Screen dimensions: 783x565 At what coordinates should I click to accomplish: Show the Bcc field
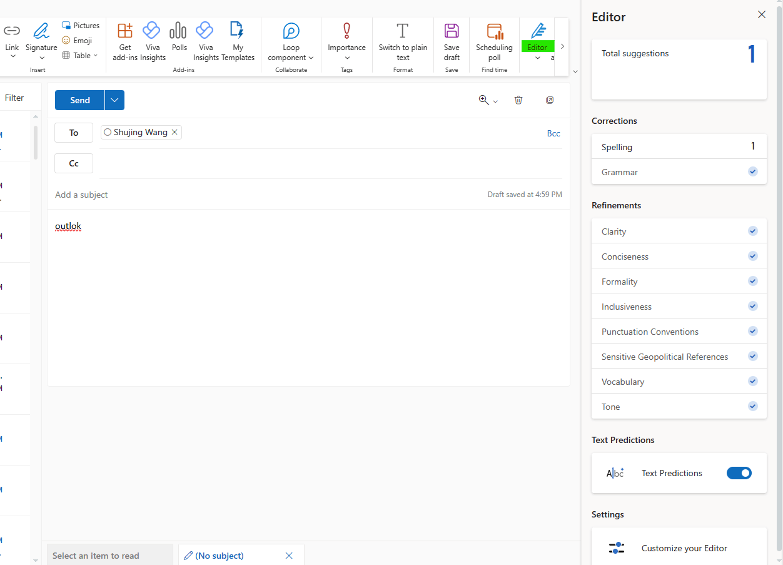click(x=553, y=133)
